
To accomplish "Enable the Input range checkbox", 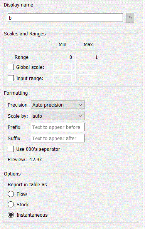I will click(11, 78).
